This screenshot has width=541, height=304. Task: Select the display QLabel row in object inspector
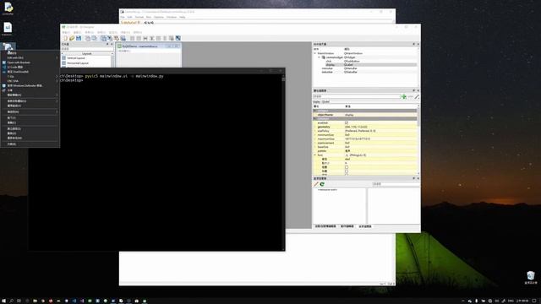click(365, 65)
